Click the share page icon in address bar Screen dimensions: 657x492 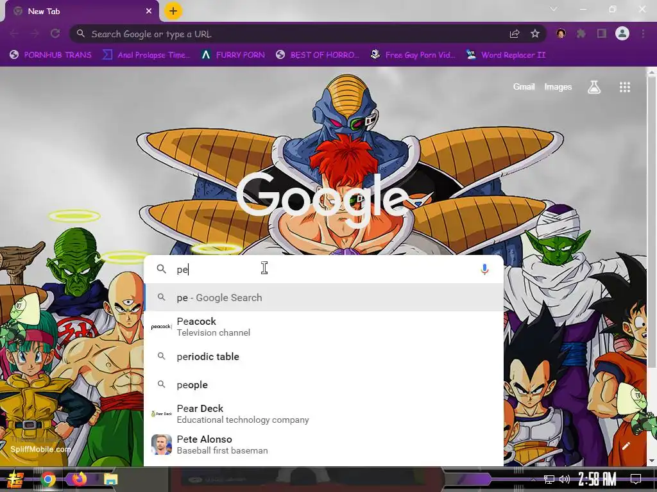[x=515, y=34]
